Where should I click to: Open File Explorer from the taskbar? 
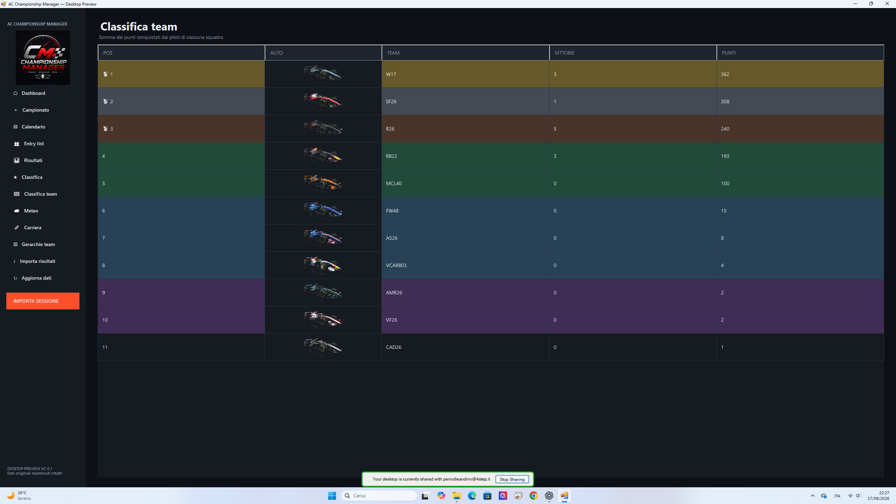(456, 496)
